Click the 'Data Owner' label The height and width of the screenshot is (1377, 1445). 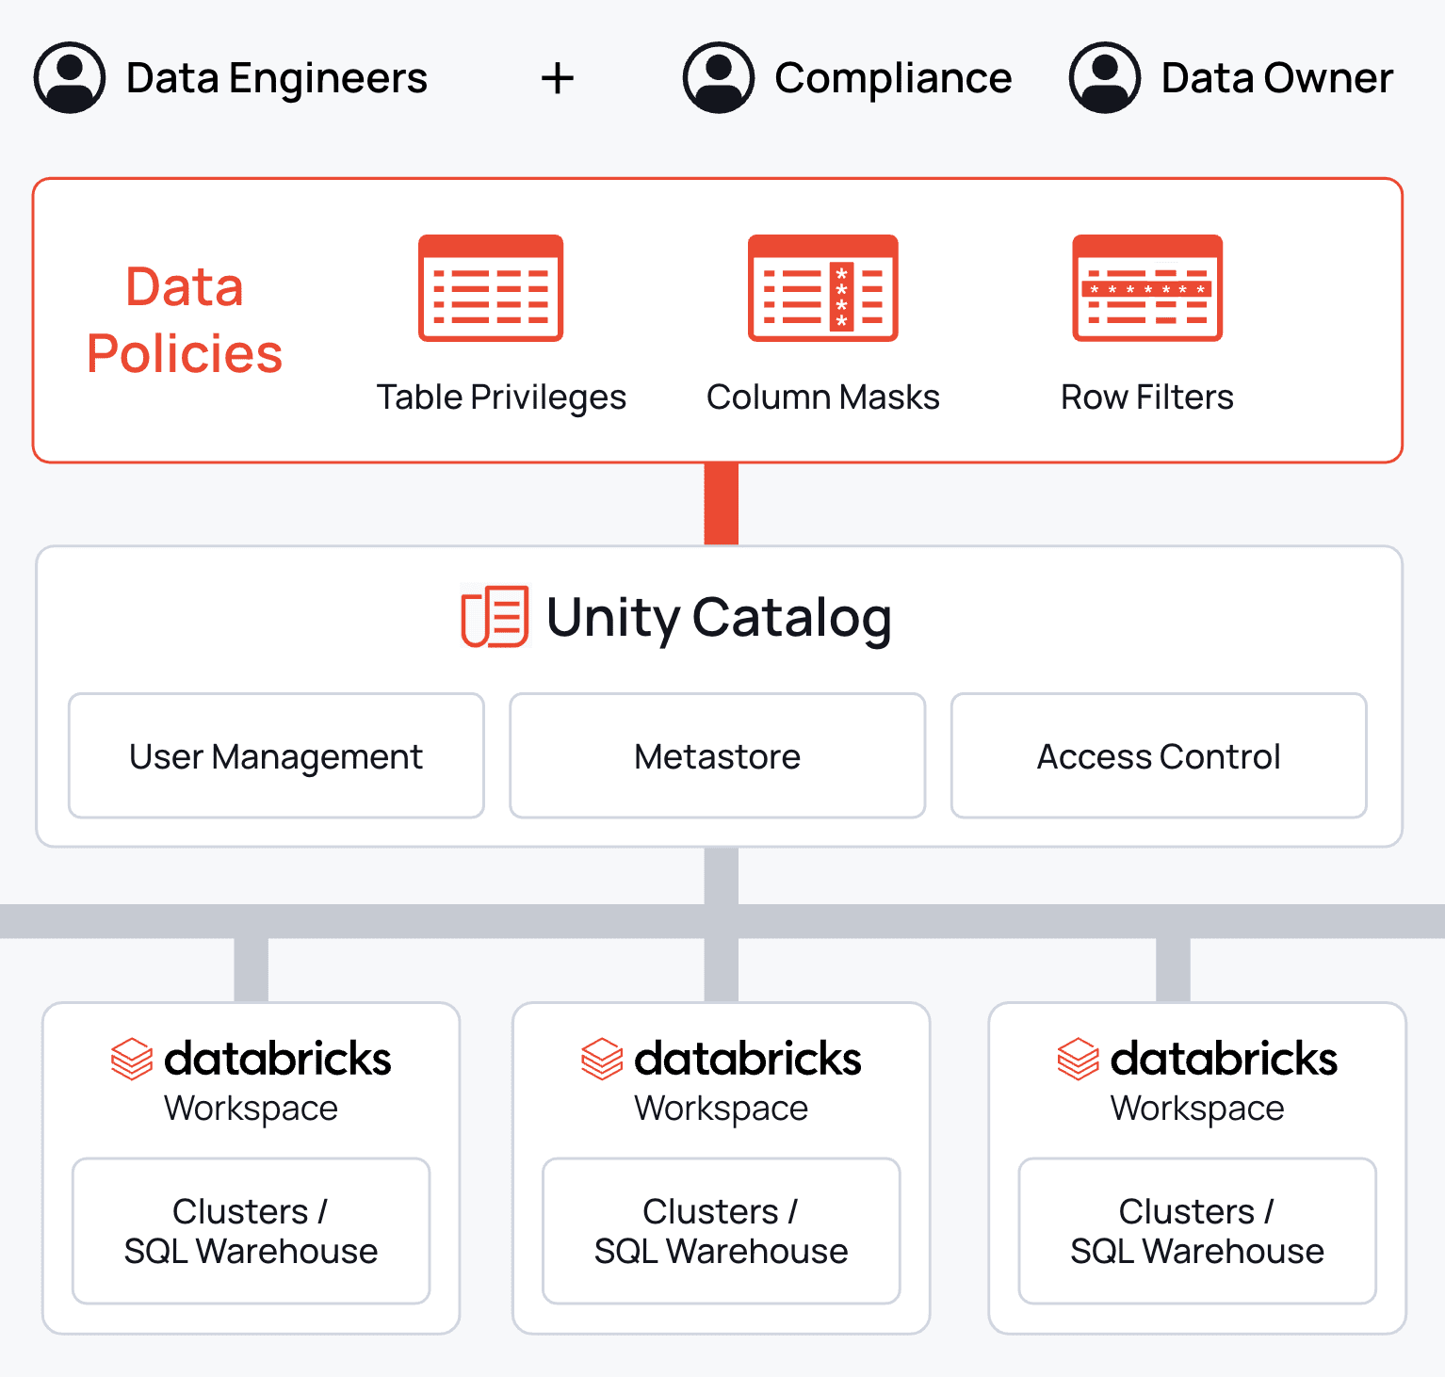[1277, 79]
